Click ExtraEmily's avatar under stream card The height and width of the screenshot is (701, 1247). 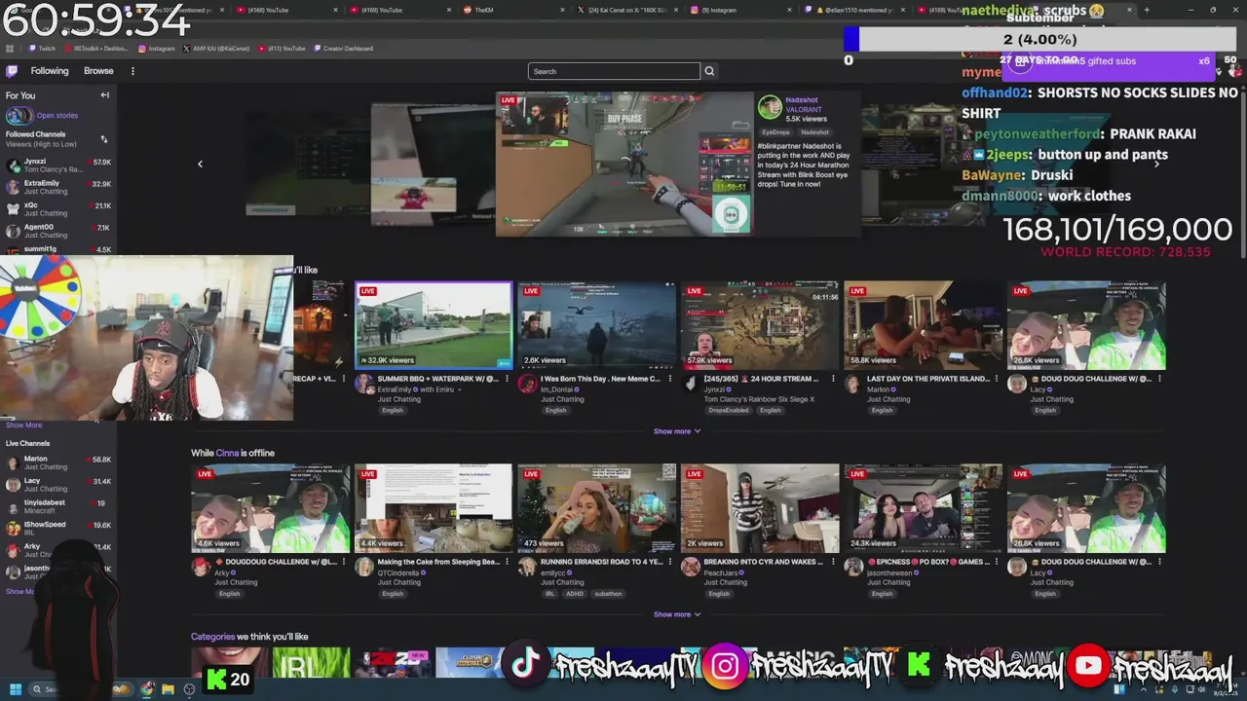364,385
